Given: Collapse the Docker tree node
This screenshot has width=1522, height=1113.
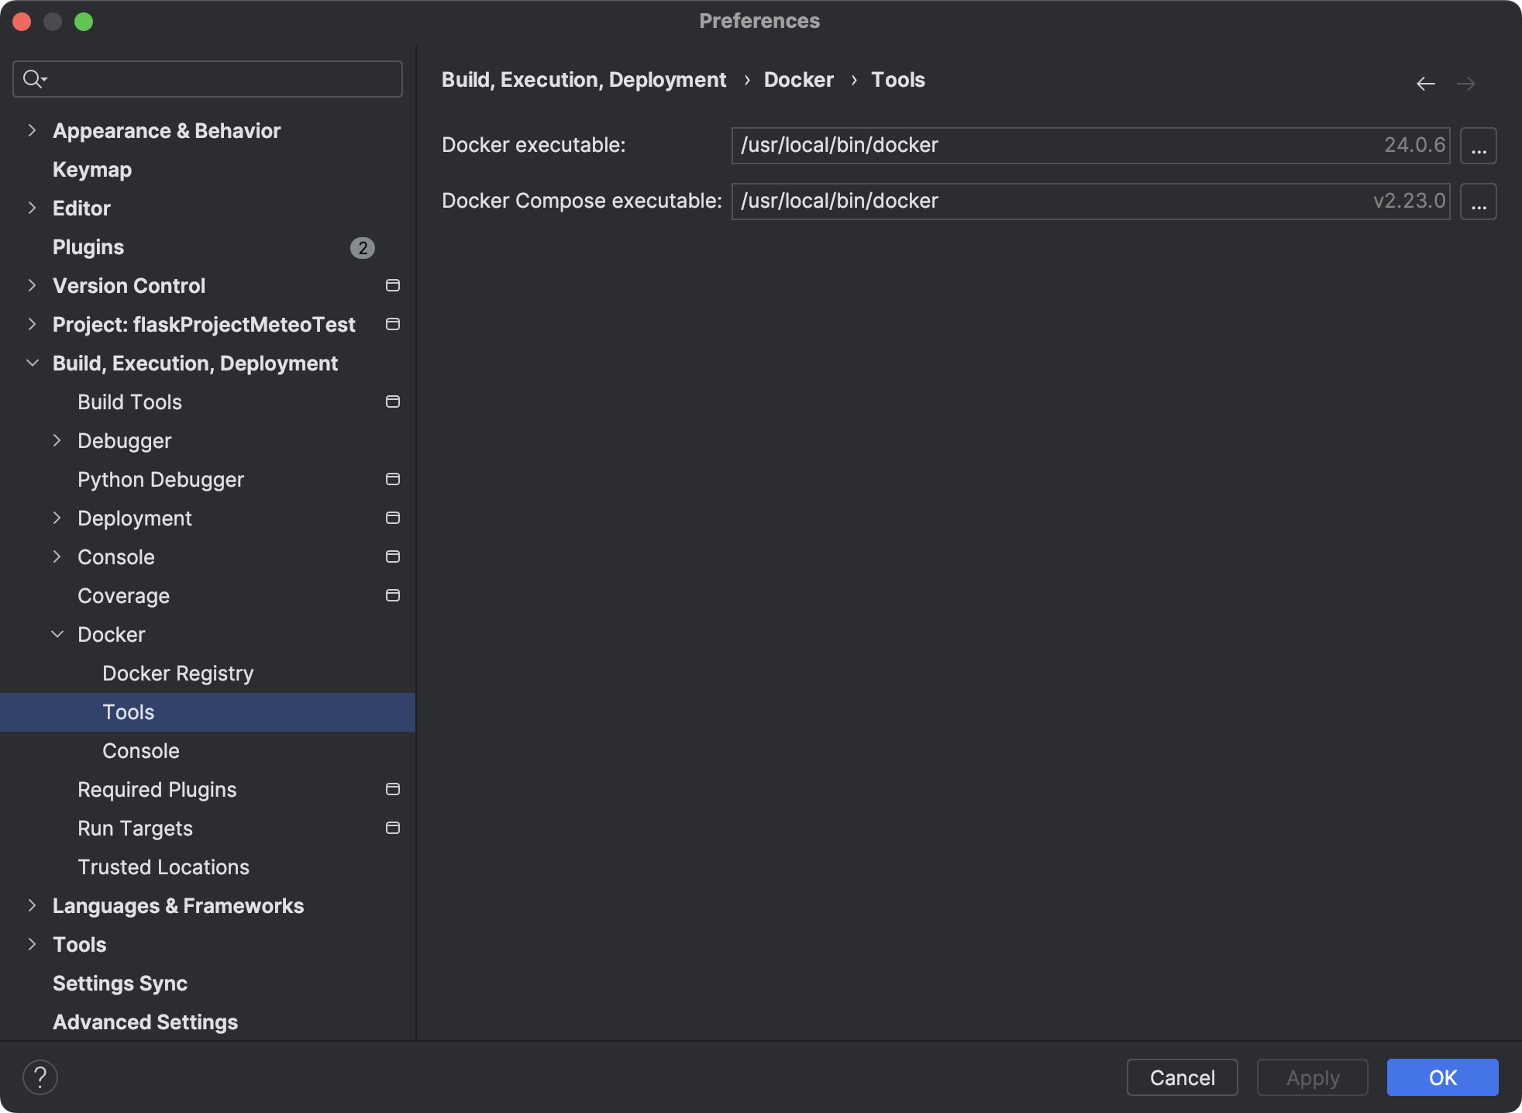Looking at the screenshot, I should tap(57, 634).
